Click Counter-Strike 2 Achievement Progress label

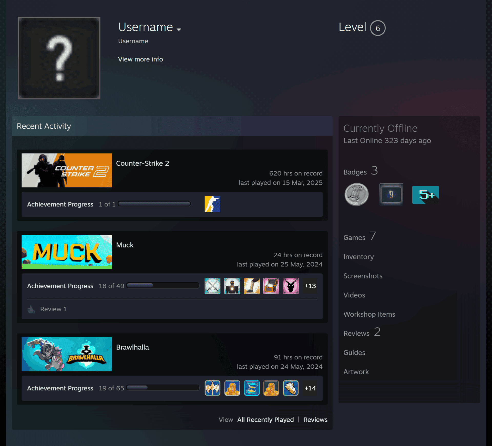point(60,204)
